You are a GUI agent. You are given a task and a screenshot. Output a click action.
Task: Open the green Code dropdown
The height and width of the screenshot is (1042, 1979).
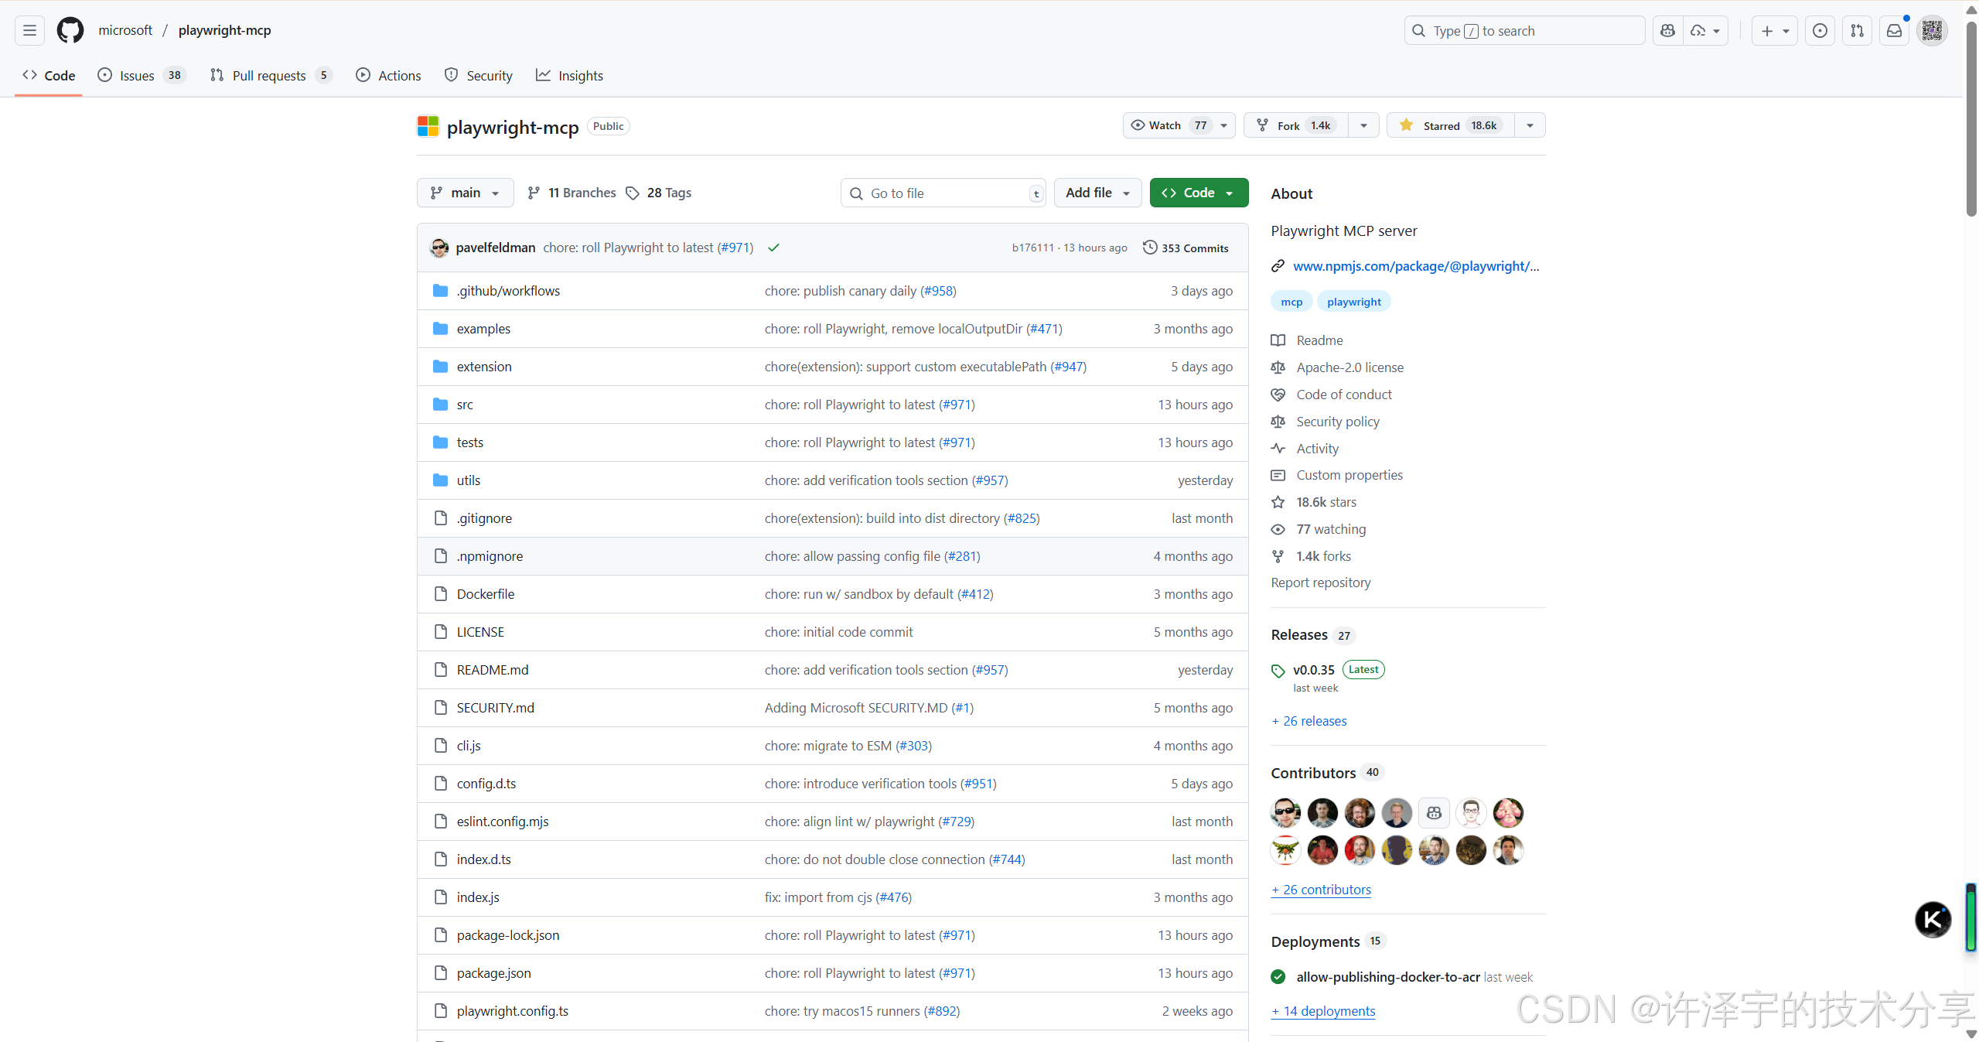1199,193
